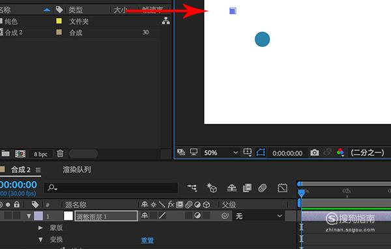Open the Graph Editor
This screenshot has height=249, width=391.
pyautogui.click(x=282, y=188)
